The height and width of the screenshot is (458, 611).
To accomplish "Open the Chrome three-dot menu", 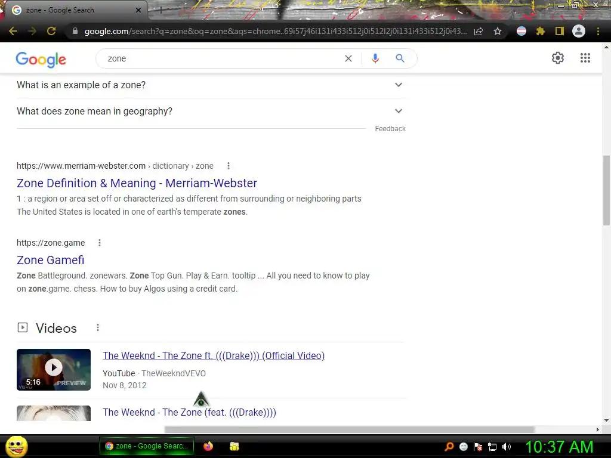I will [598, 31].
